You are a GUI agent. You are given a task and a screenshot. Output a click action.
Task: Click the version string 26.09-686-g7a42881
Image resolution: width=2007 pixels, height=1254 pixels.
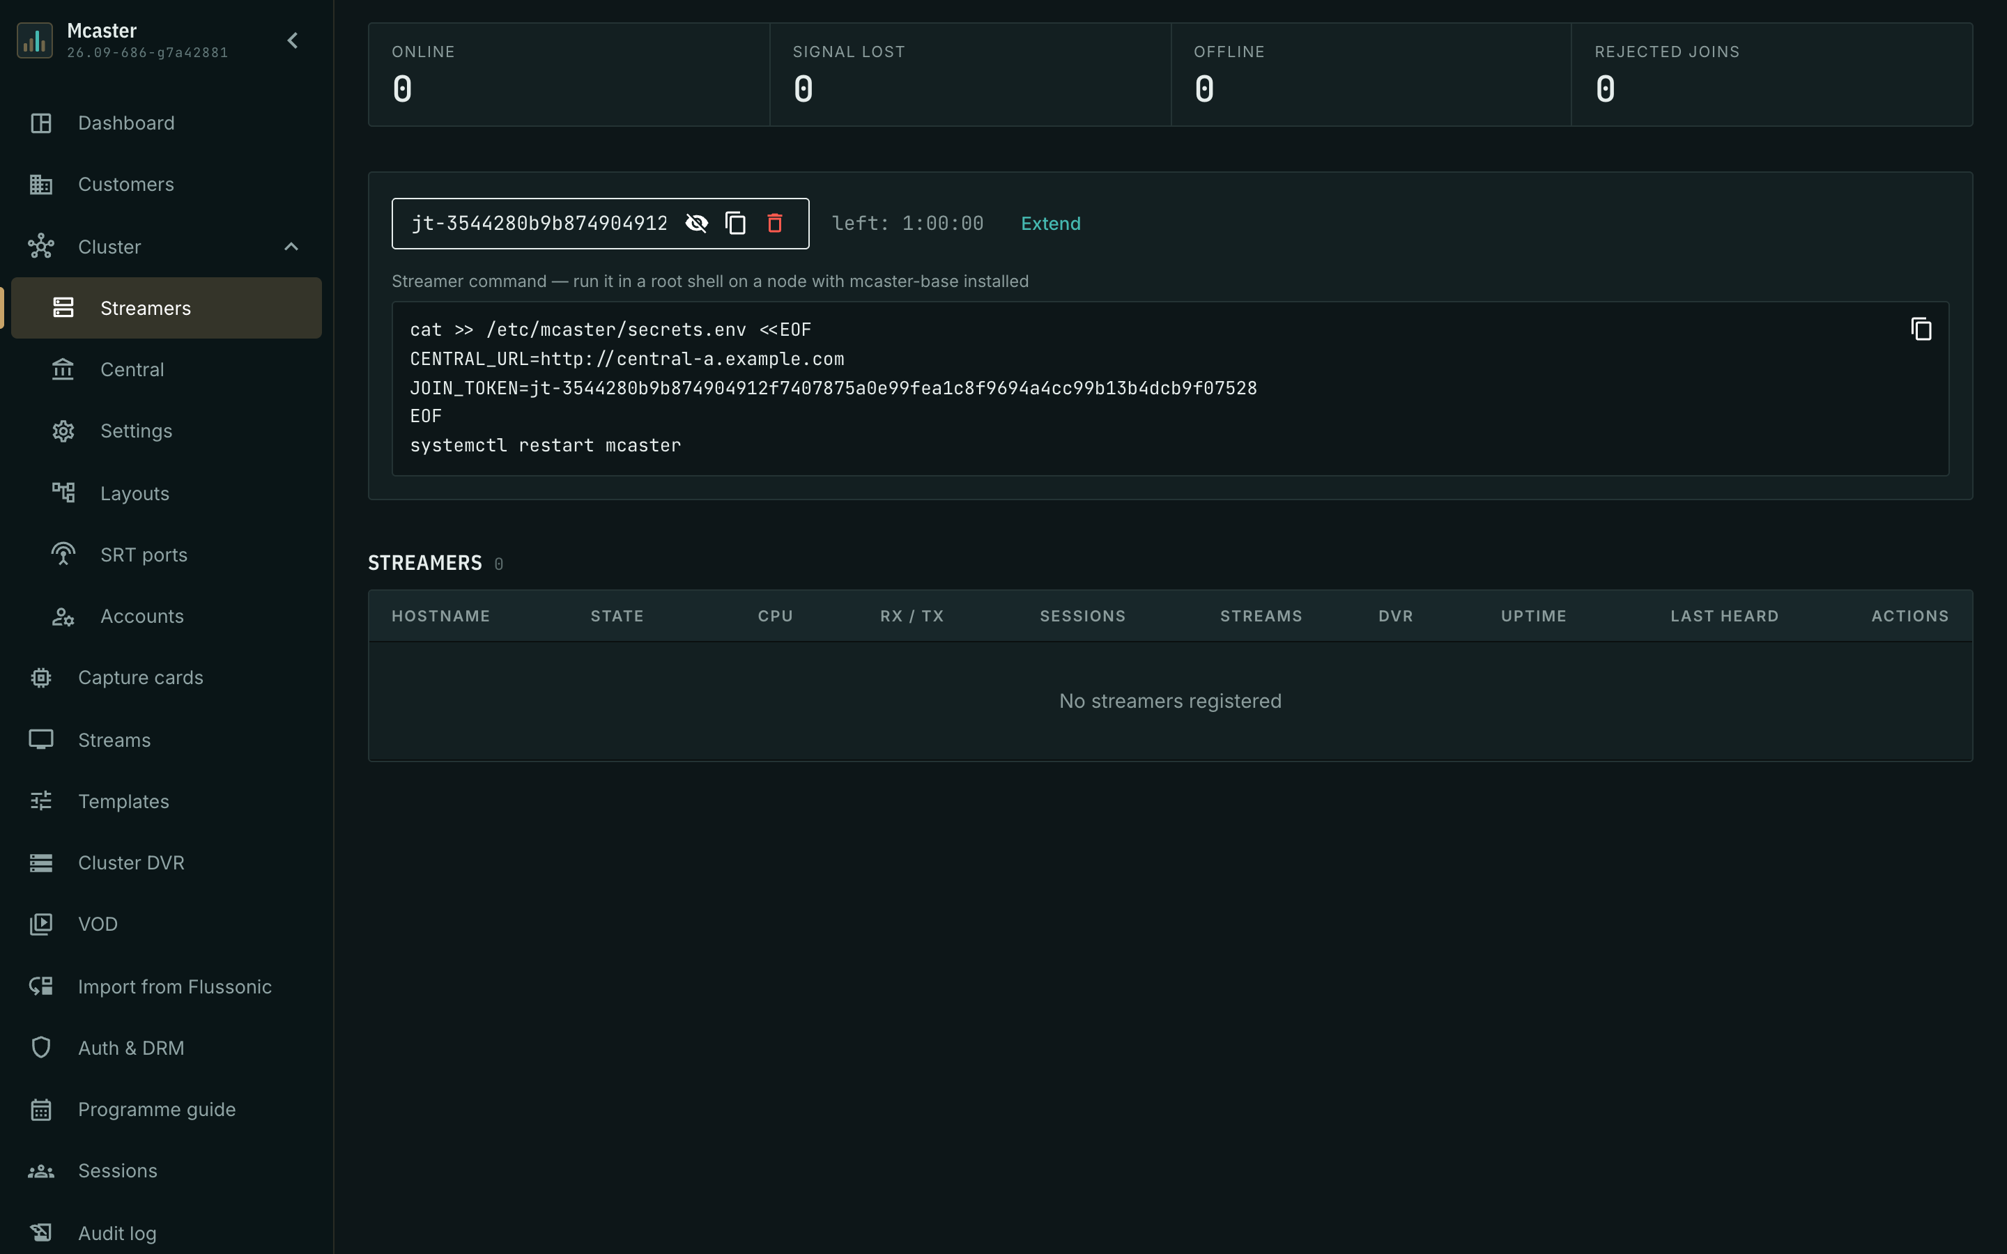(x=148, y=52)
